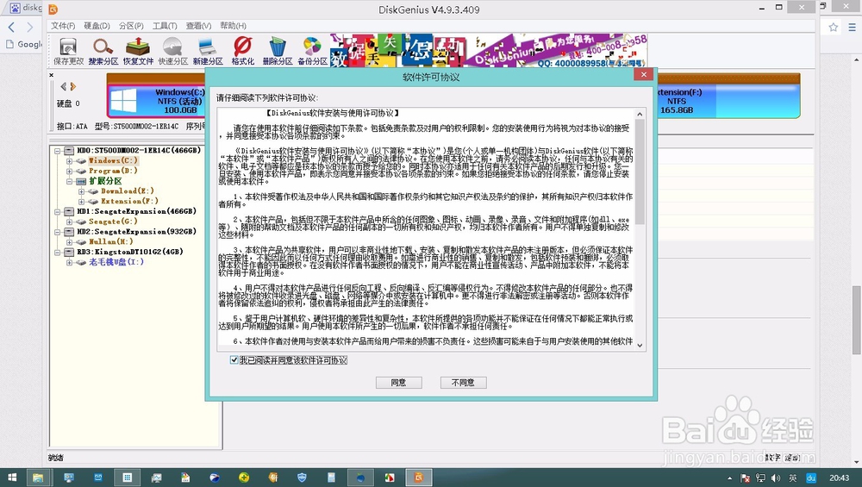This screenshot has width=862, height=487.
Task: Select Download(E:) in the disk tree
Action: 128,190
